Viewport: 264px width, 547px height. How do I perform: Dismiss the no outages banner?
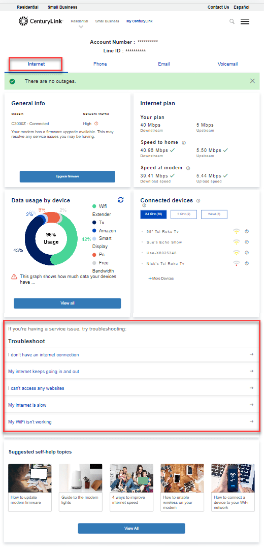pos(252,81)
